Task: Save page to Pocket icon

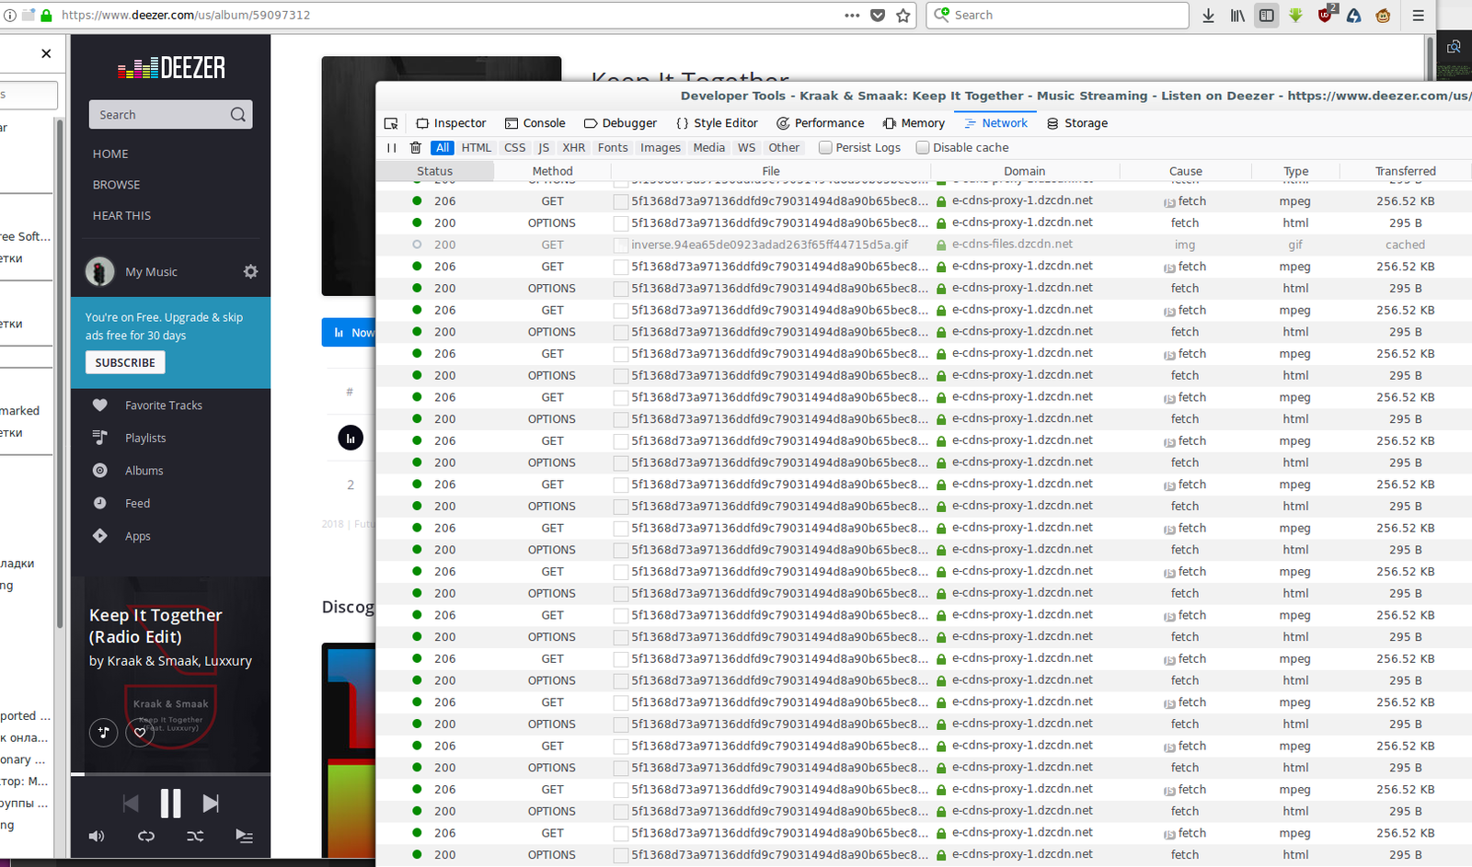Action: click(878, 16)
